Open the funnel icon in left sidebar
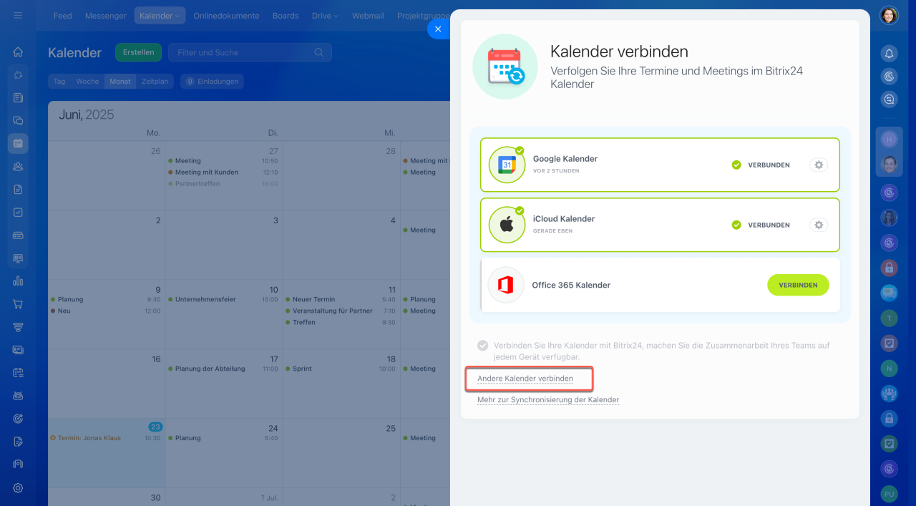 click(x=18, y=326)
